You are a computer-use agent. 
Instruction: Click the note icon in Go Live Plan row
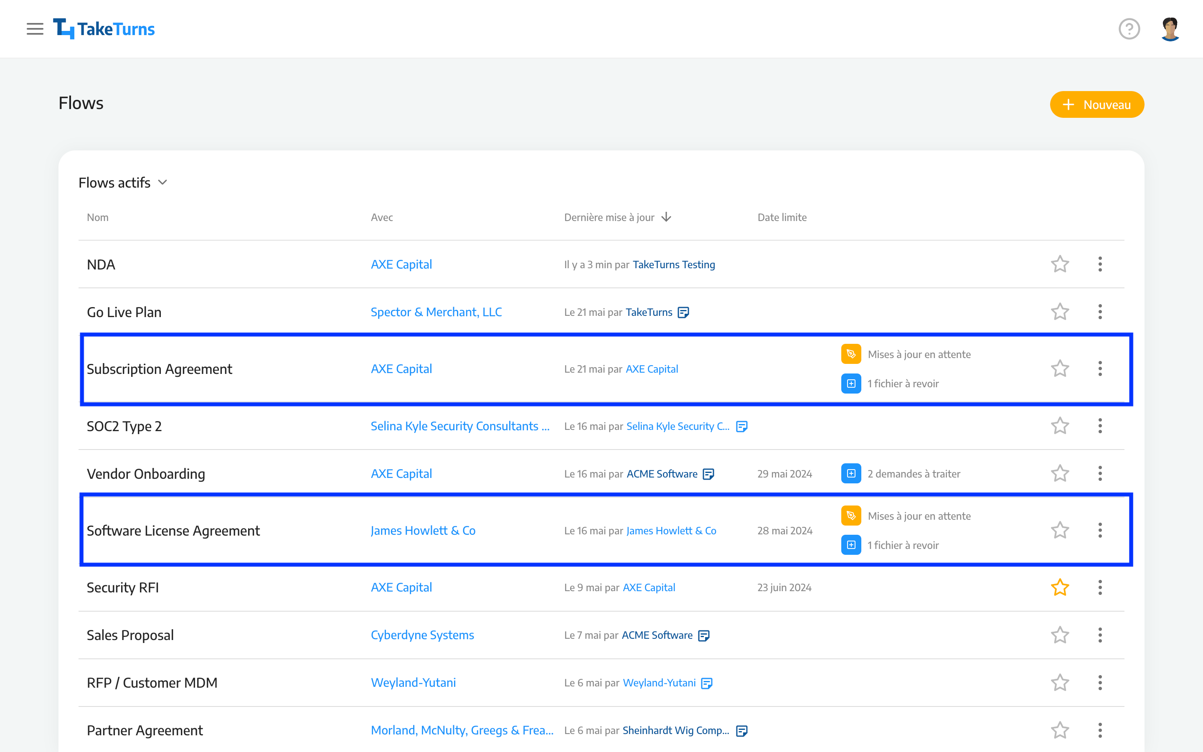pyautogui.click(x=683, y=312)
